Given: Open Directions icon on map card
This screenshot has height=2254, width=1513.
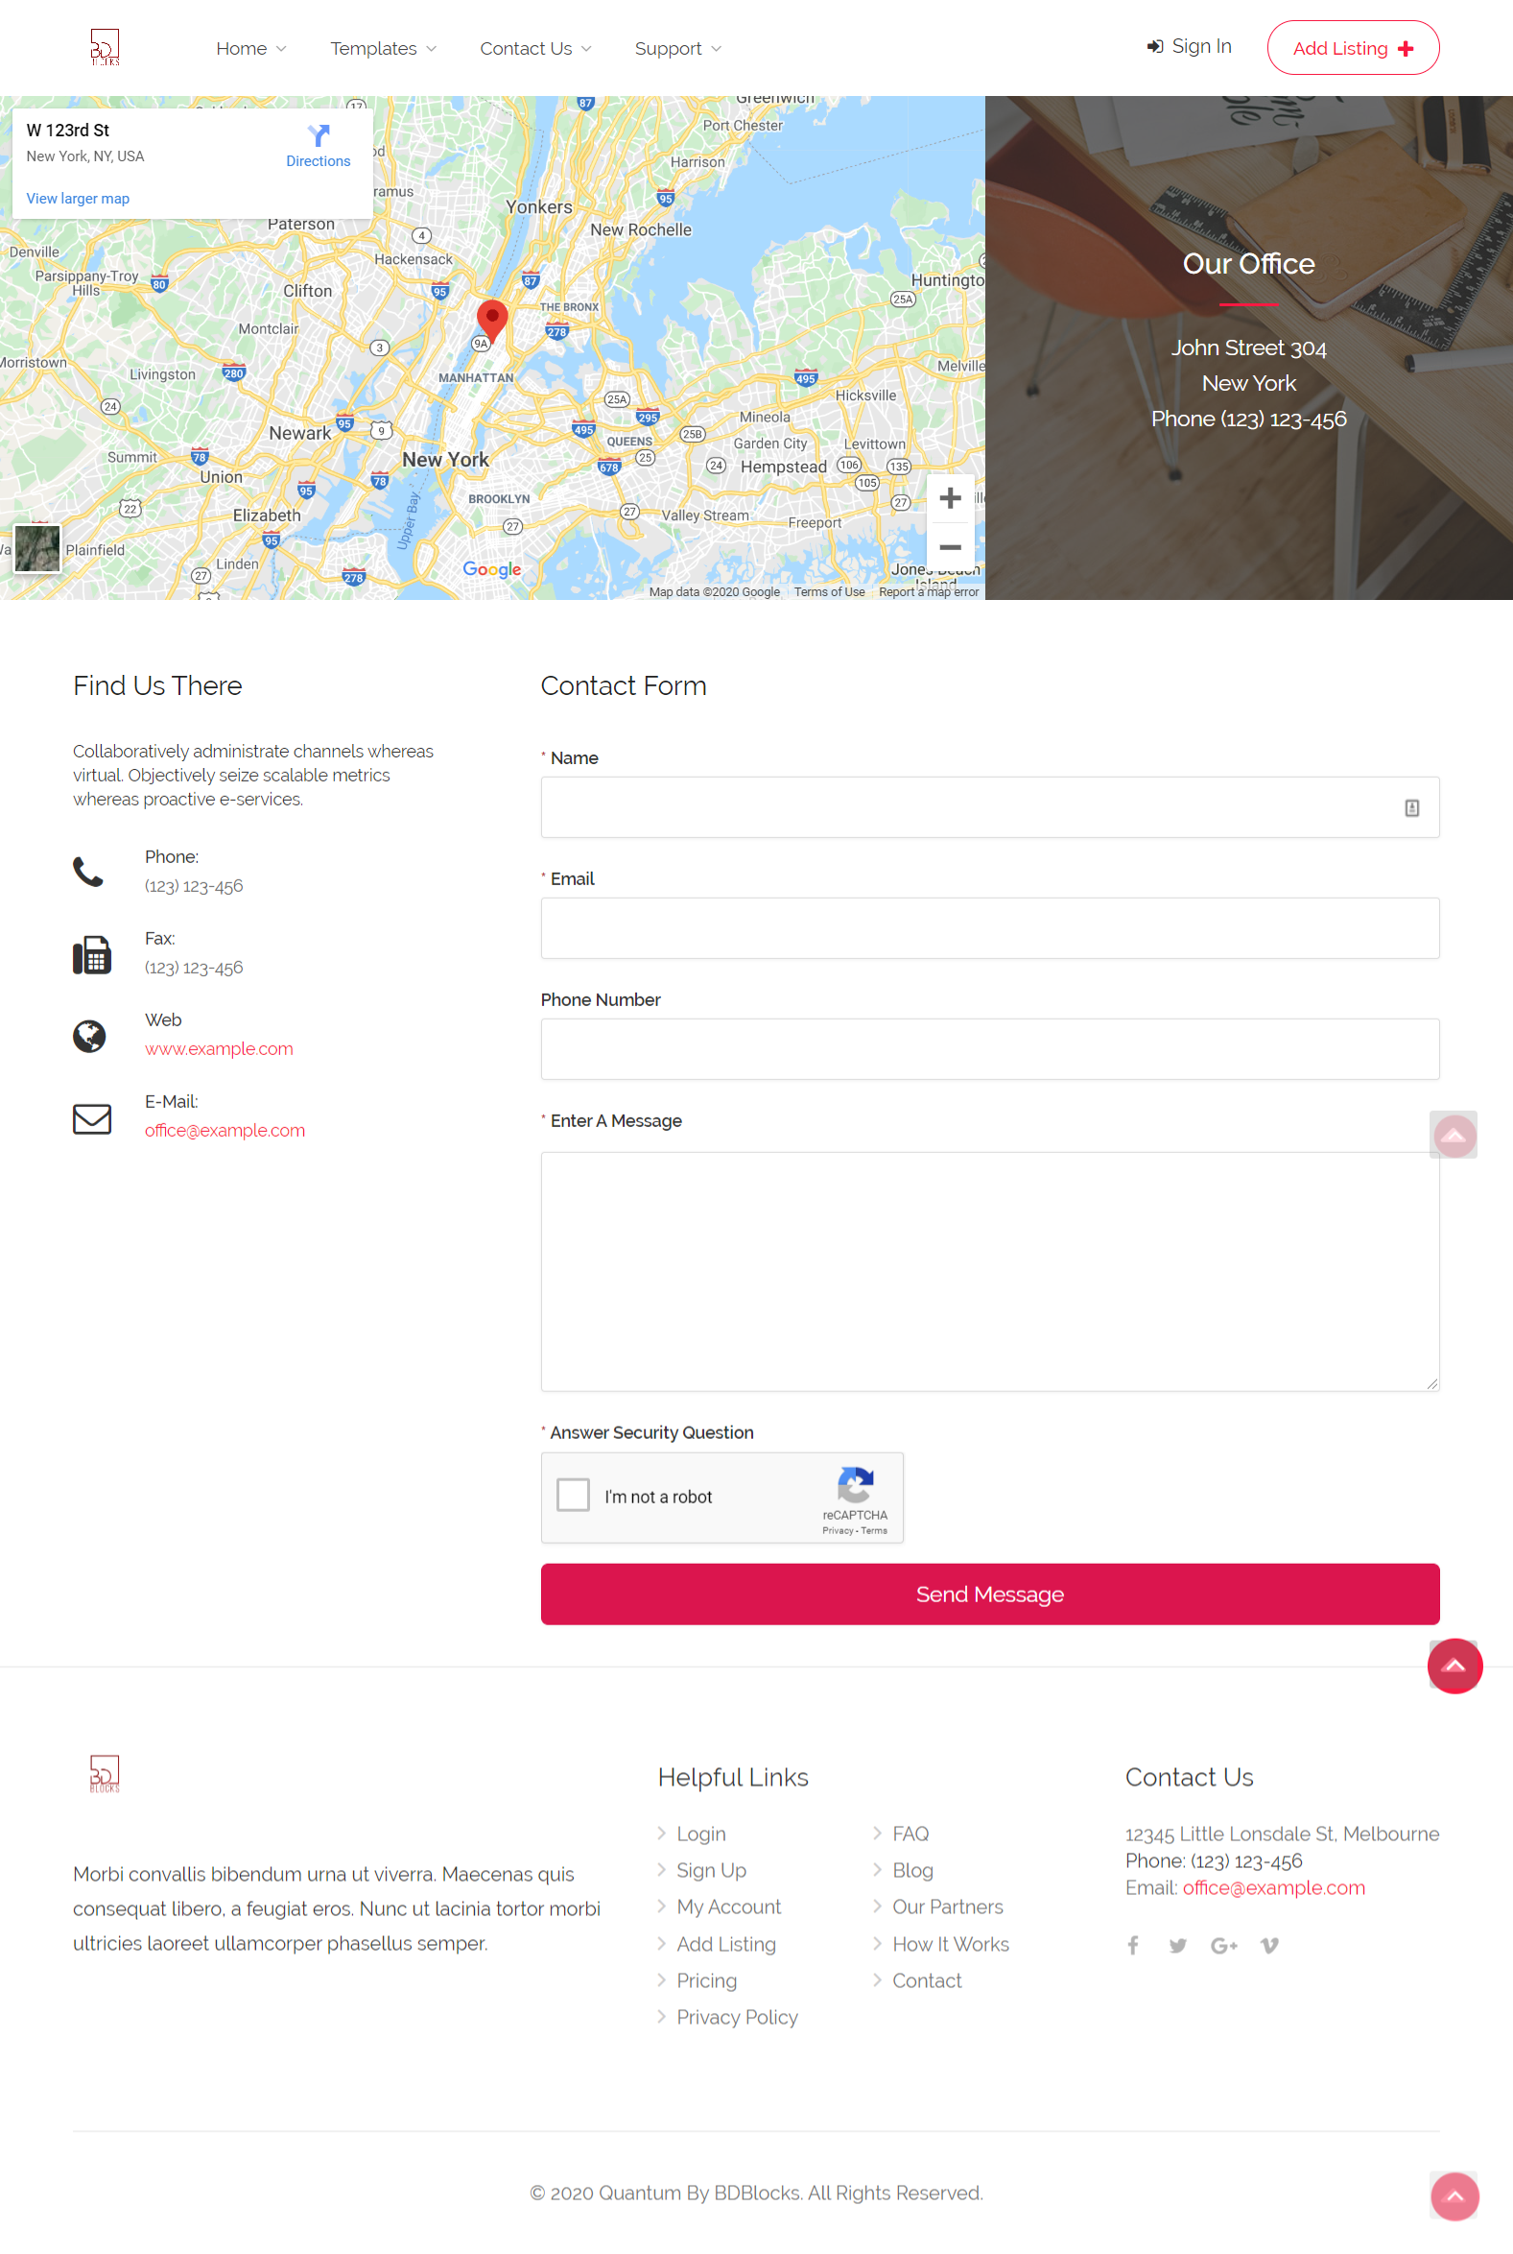Looking at the screenshot, I should pyautogui.click(x=319, y=135).
